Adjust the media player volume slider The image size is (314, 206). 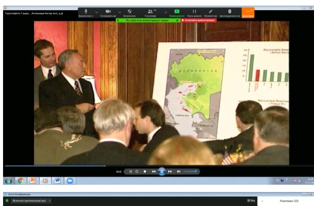[x=190, y=172]
